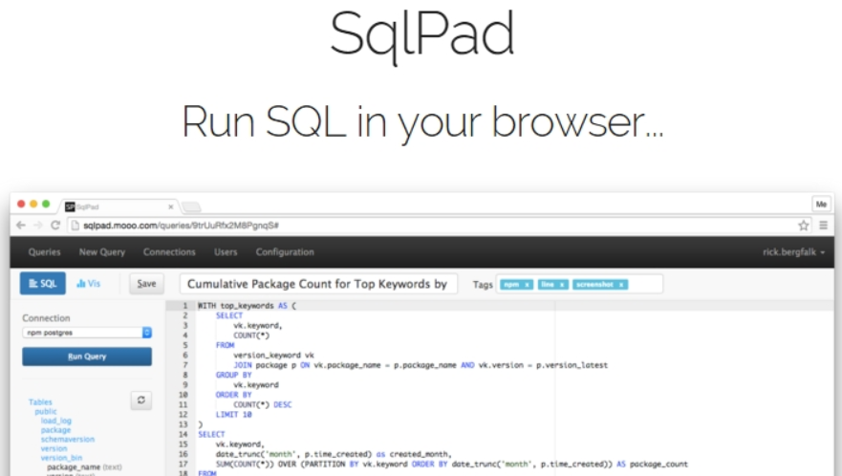Click the page document icon in address bar
The image size is (842, 476).
pos(76,226)
